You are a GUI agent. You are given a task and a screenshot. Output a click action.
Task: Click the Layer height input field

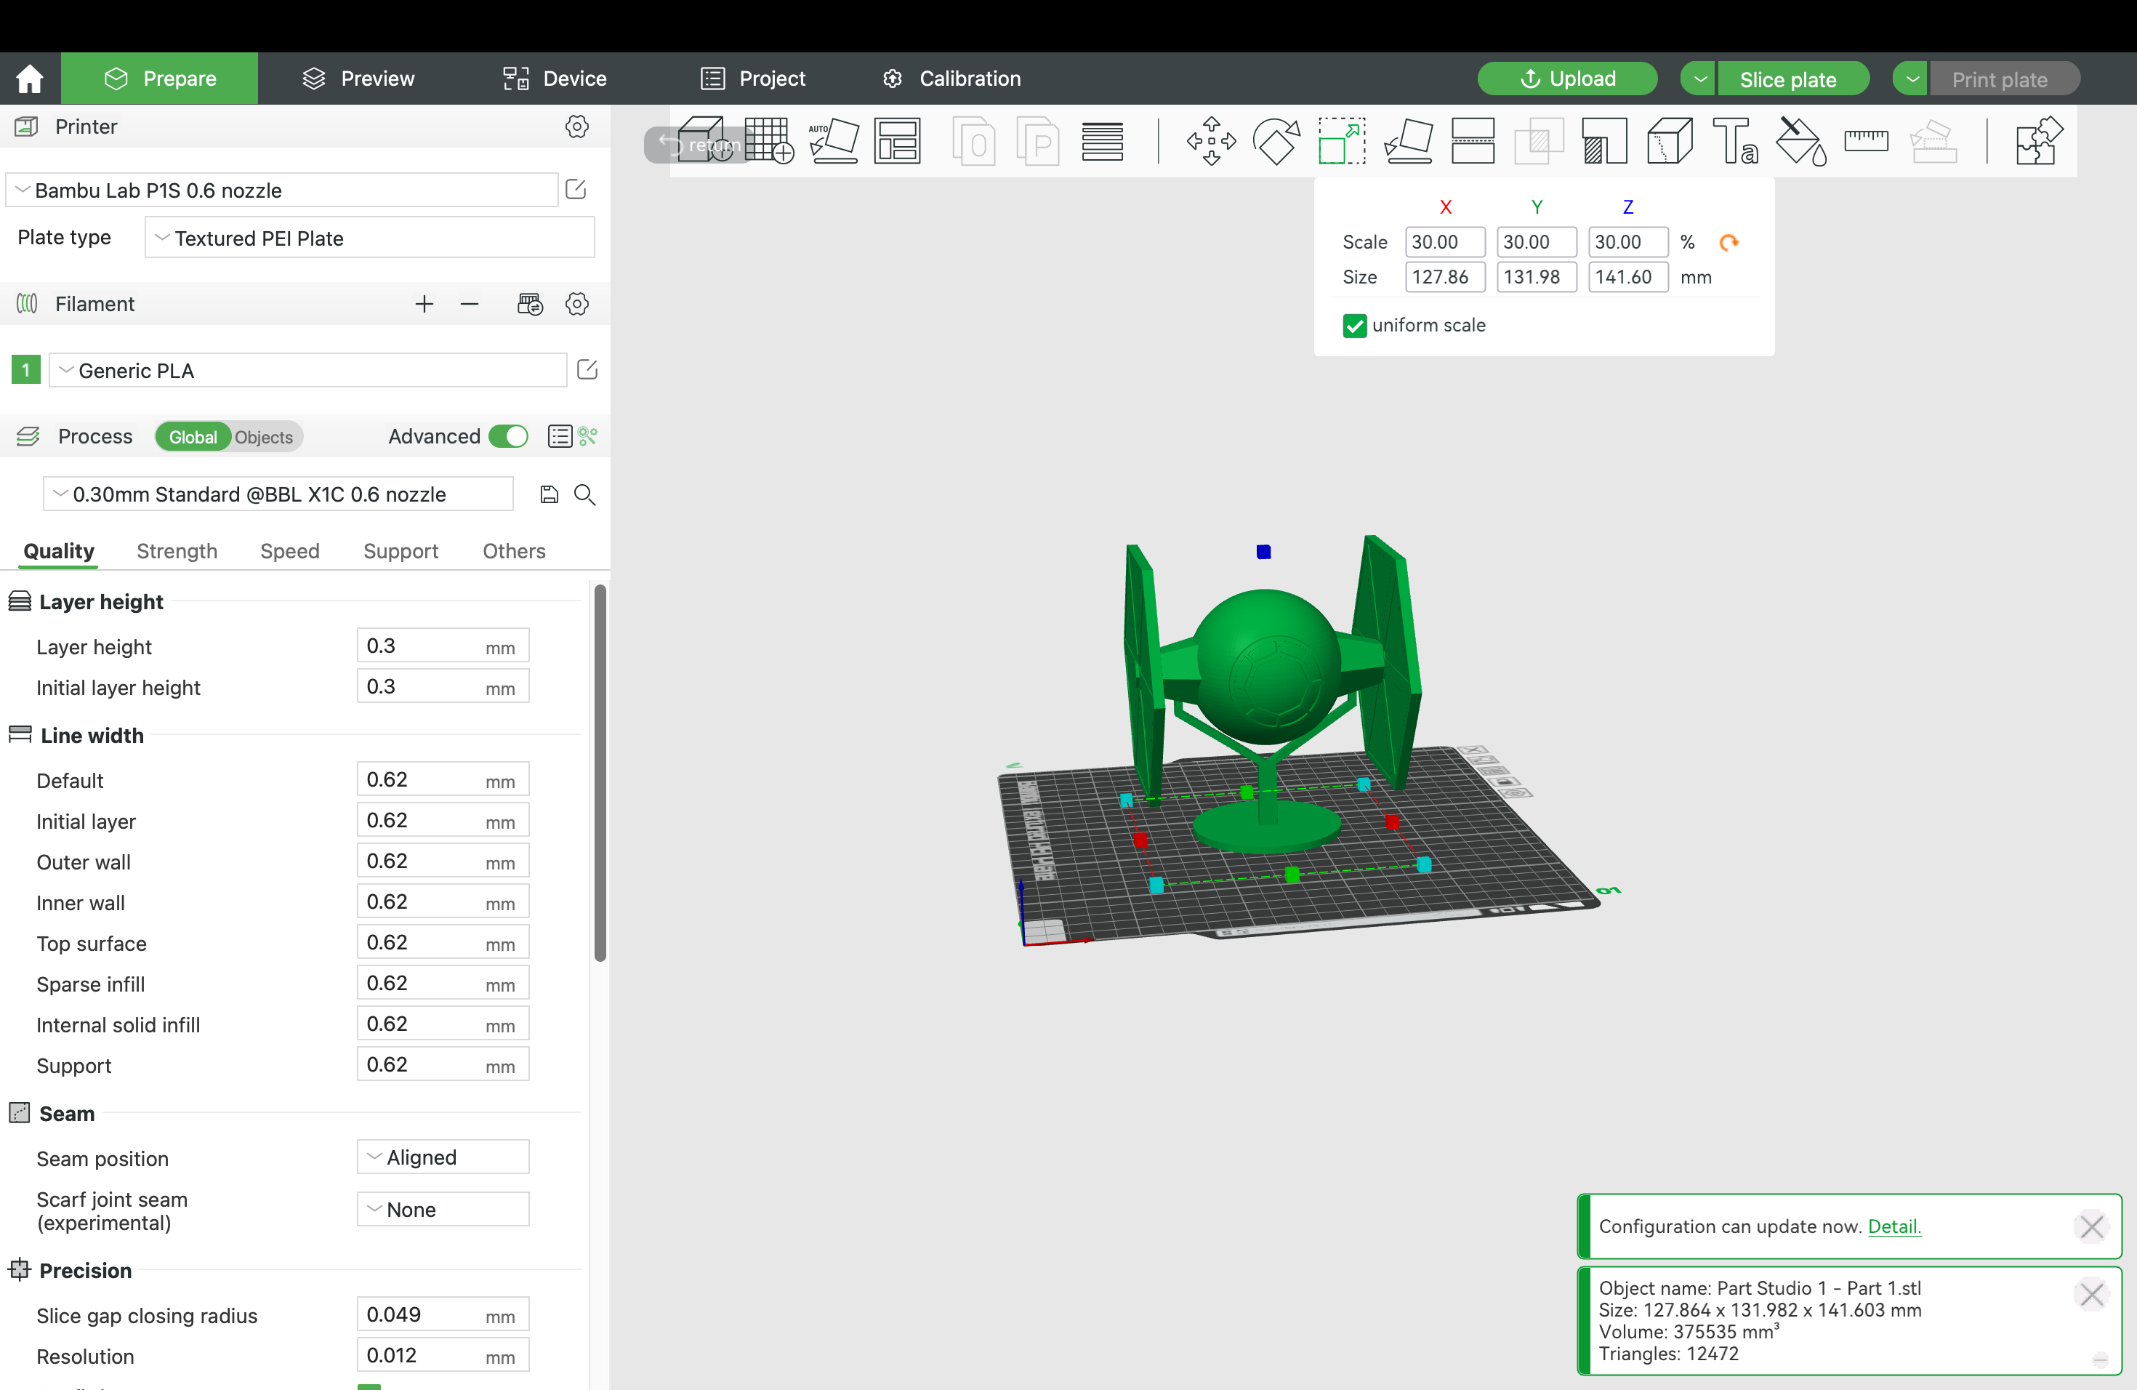pyautogui.click(x=443, y=646)
